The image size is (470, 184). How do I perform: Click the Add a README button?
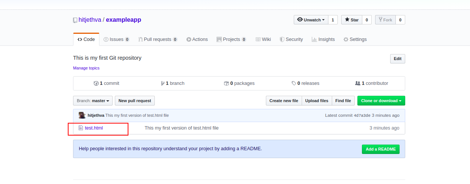(x=381, y=149)
